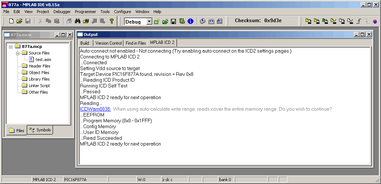
Task: Open the Project menu
Action: tap(43, 12)
